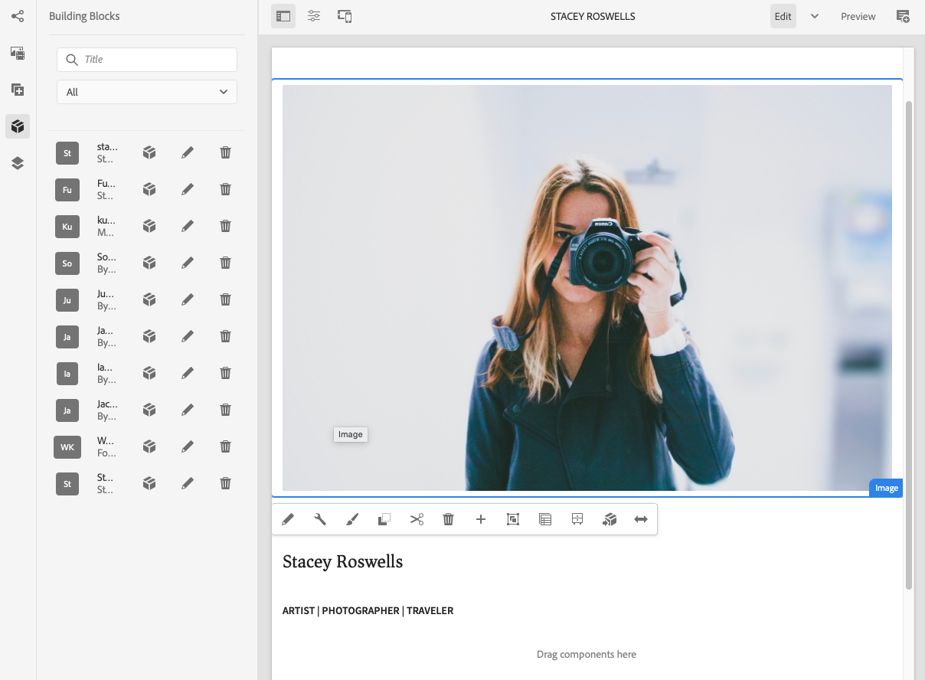The width and height of the screenshot is (925, 680).
Task: Click the plus Insert component icon
Action: point(481,519)
